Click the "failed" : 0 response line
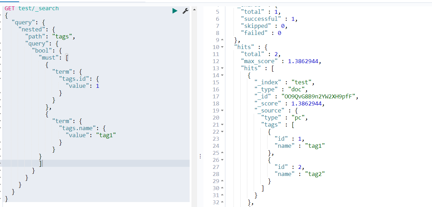Viewport: 432px width, 207px height. [x=261, y=33]
